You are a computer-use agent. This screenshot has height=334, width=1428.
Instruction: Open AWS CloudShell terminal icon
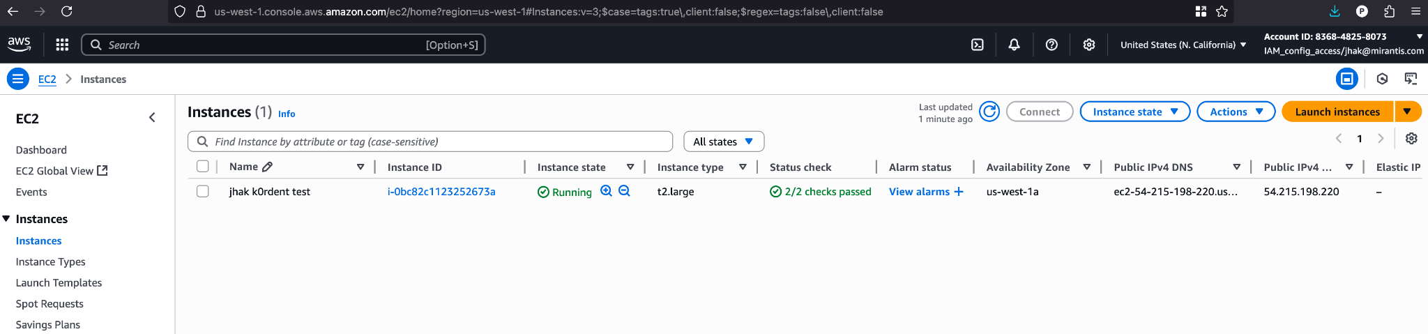[x=978, y=45]
